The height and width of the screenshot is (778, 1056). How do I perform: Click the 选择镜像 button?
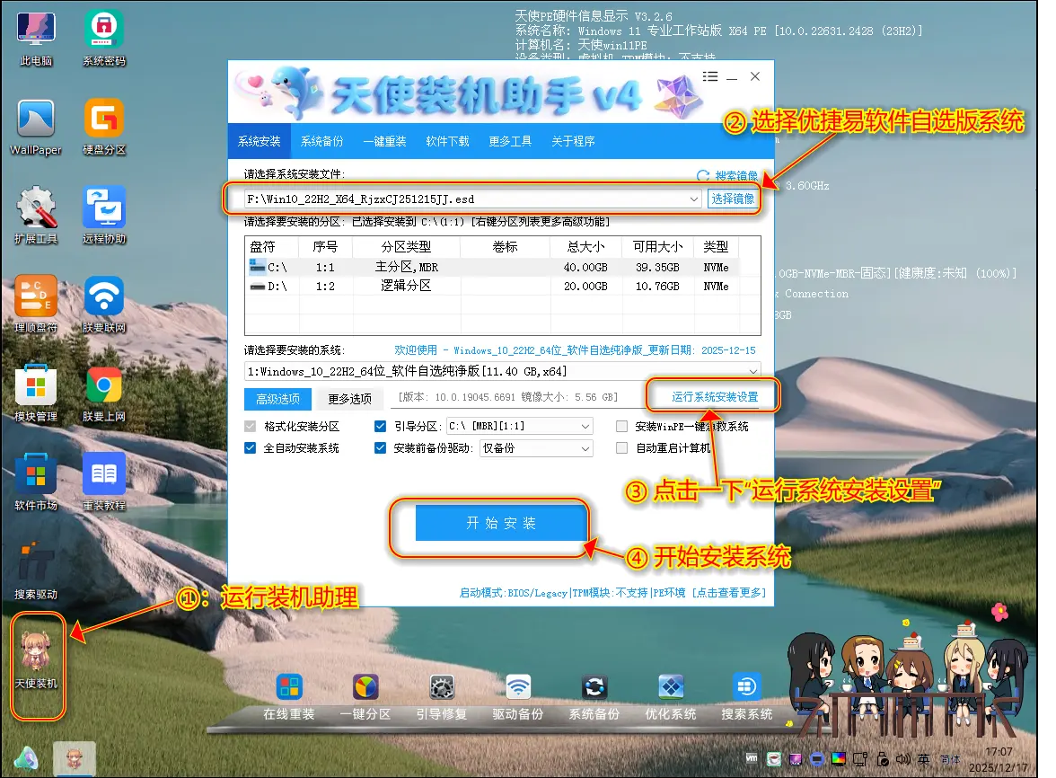pos(733,199)
